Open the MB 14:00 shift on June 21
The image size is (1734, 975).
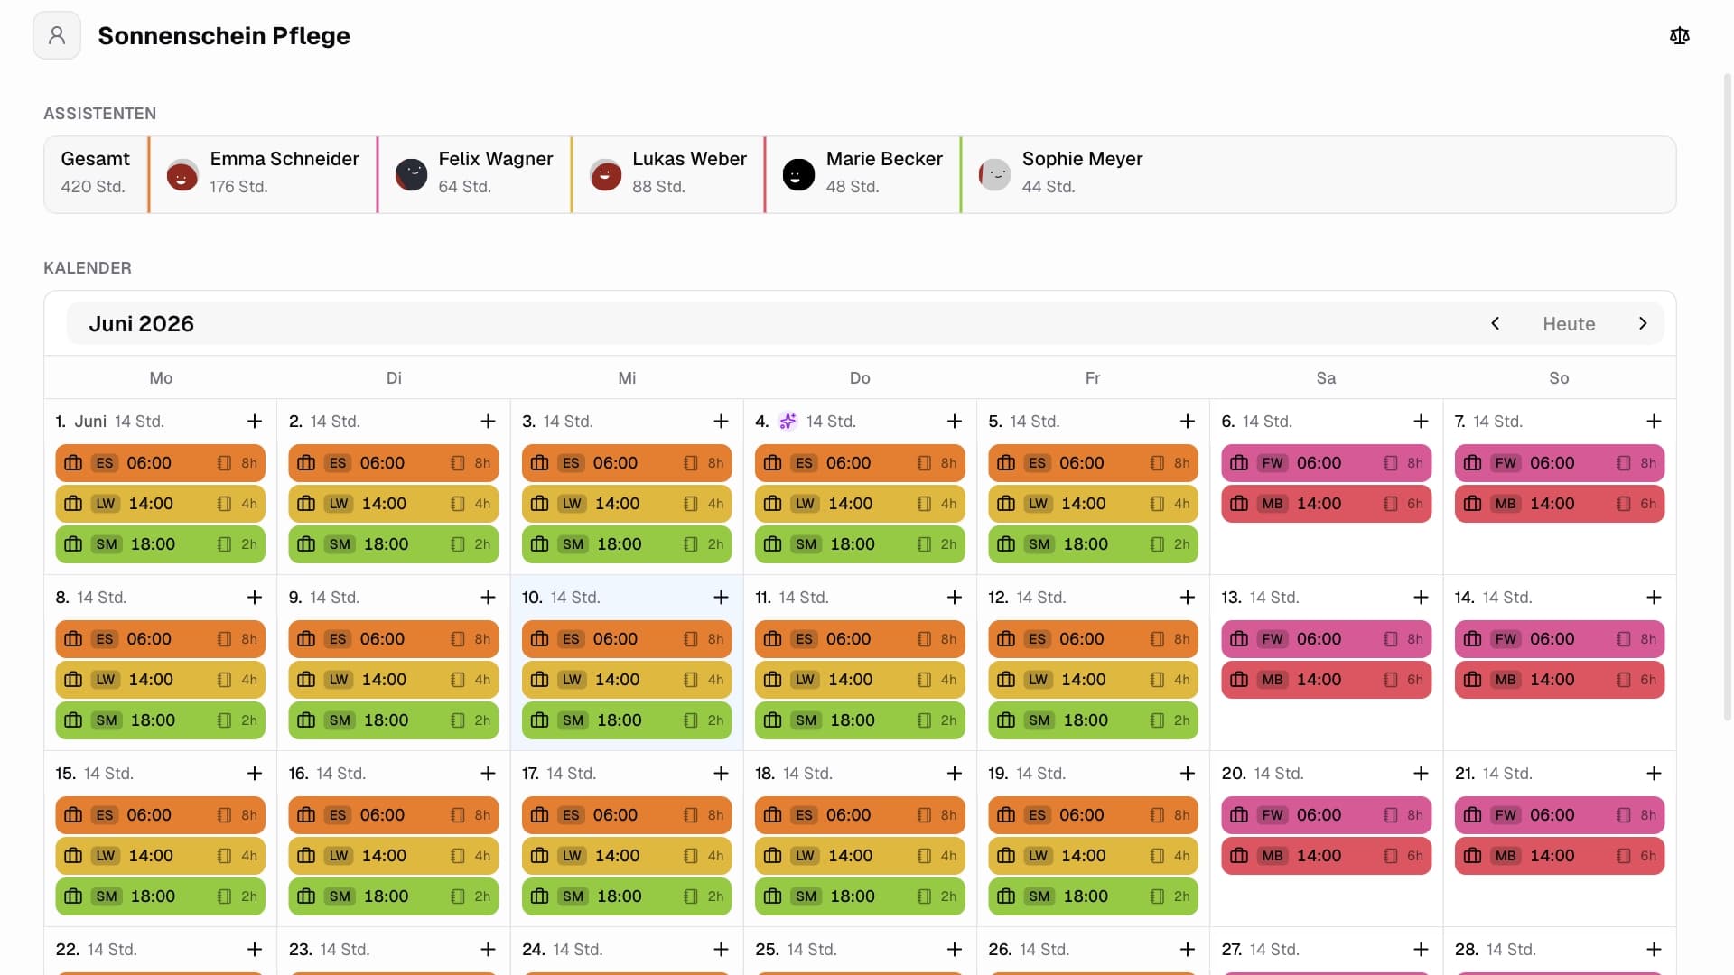point(1560,856)
